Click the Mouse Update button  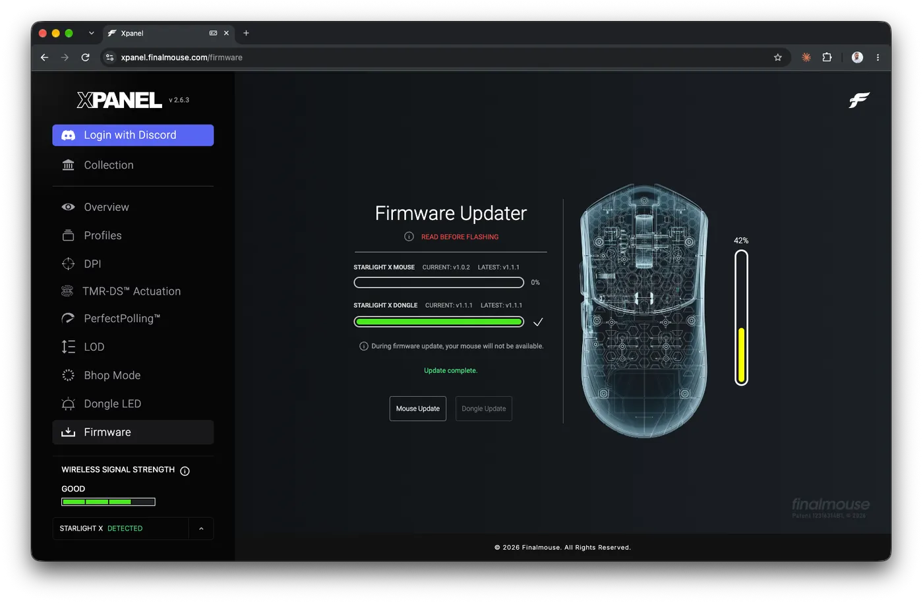tap(418, 409)
